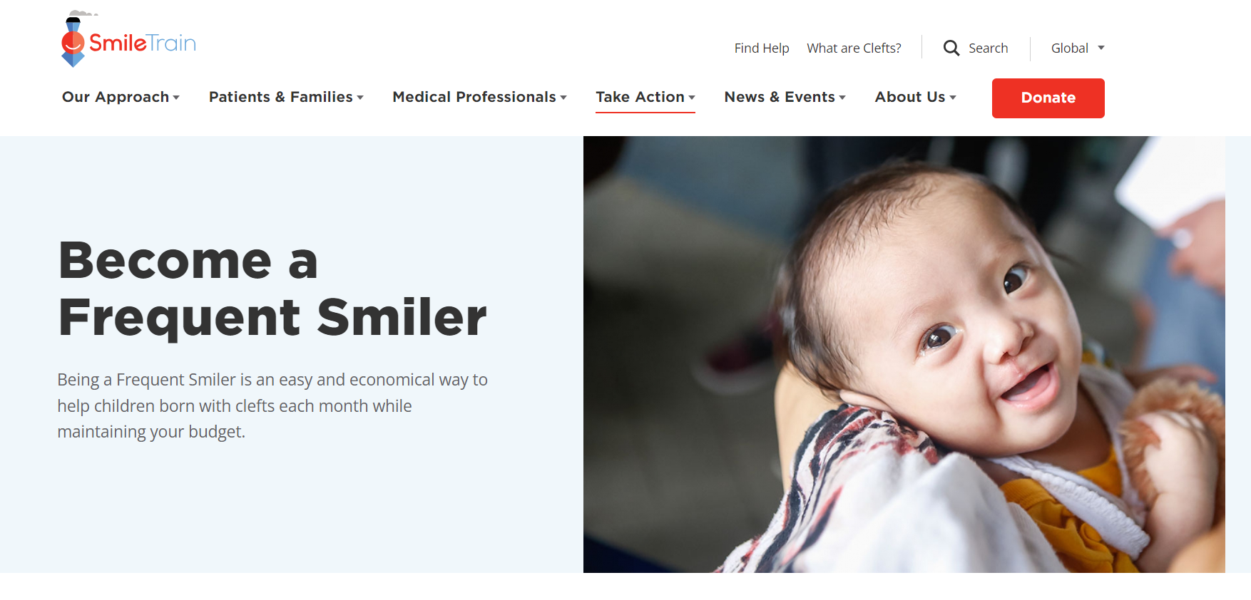The image size is (1251, 600).
Task: Select the Global region text
Action: 1069,48
